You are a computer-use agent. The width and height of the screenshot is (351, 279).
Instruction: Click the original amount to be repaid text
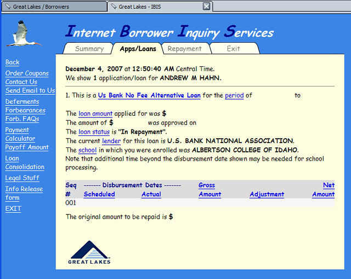[x=119, y=217]
